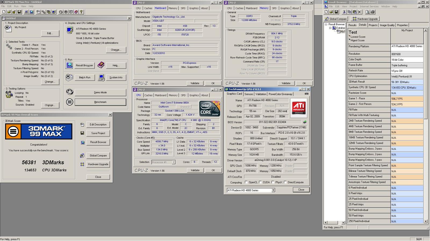
Task: Click scroll-up arrow in Result Browser details
Action: [x=425, y=30]
